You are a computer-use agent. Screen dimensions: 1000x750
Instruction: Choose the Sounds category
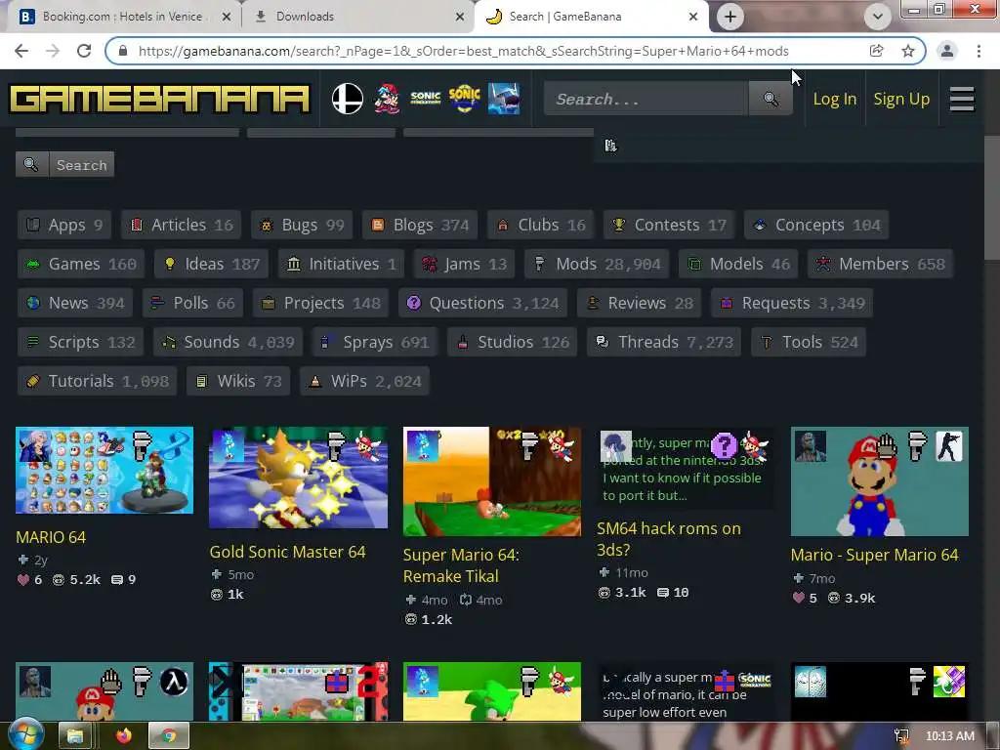[228, 341]
